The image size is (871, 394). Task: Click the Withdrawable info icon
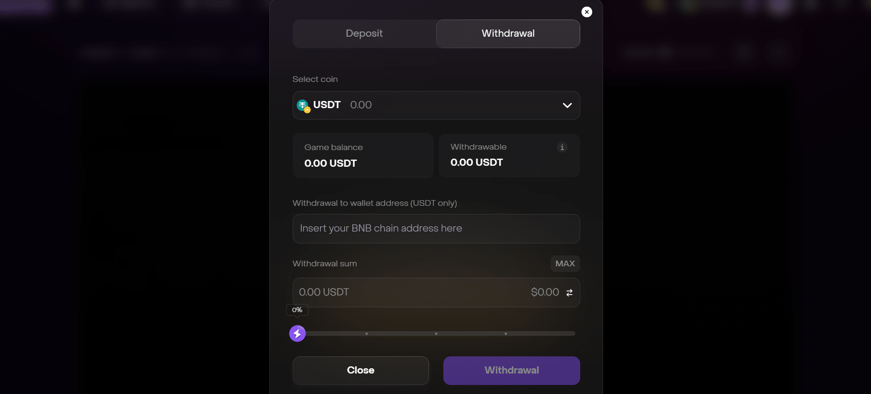562,147
